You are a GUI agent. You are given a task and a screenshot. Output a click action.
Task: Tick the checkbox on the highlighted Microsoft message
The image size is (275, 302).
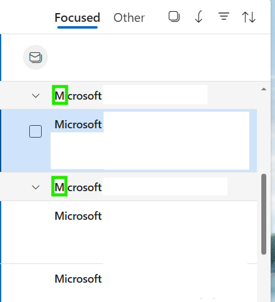click(x=35, y=131)
